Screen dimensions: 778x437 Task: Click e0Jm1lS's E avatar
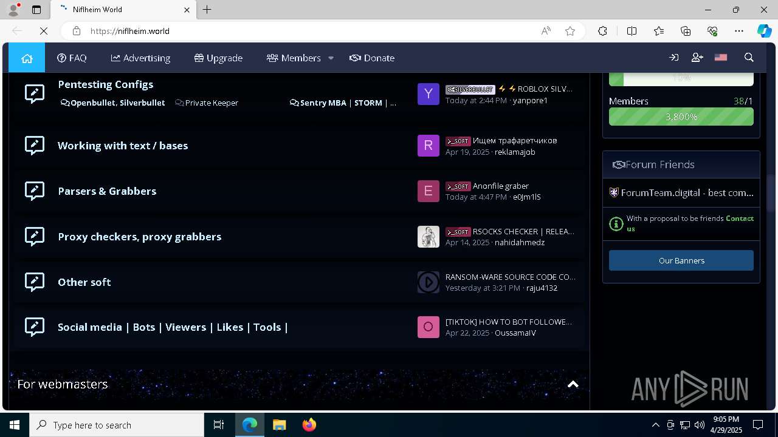(x=429, y=191)
